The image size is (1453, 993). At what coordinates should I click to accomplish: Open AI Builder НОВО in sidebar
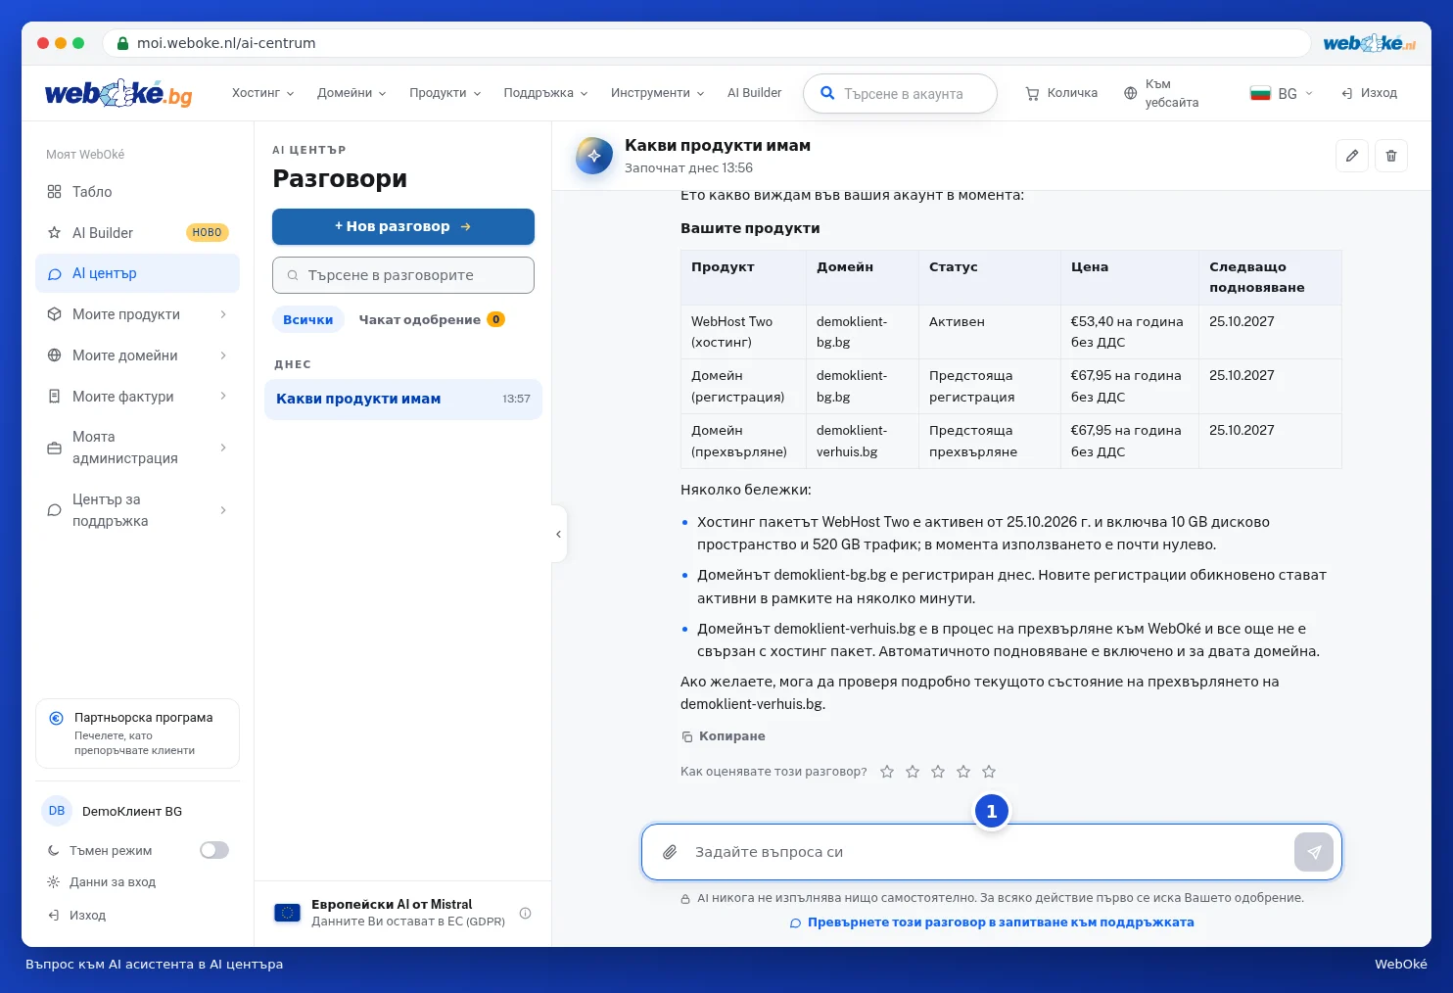pyautogui.click(x=137, y=233)
